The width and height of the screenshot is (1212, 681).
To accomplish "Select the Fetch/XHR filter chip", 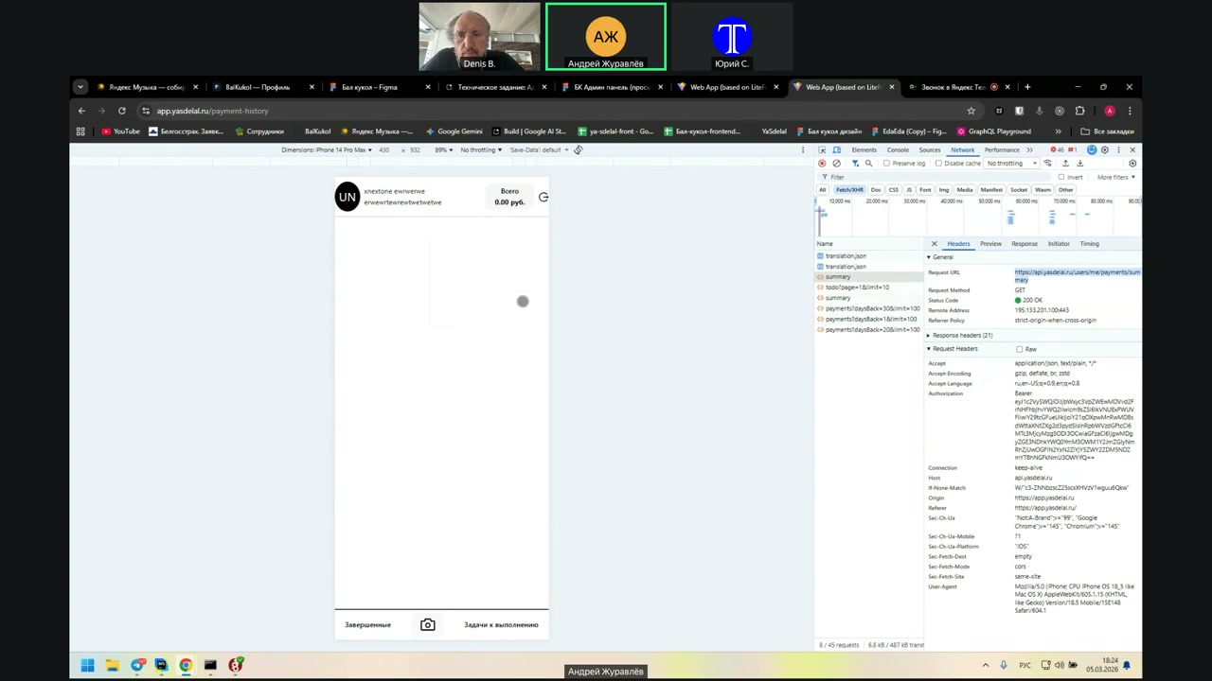I will (x=849, y=190).
